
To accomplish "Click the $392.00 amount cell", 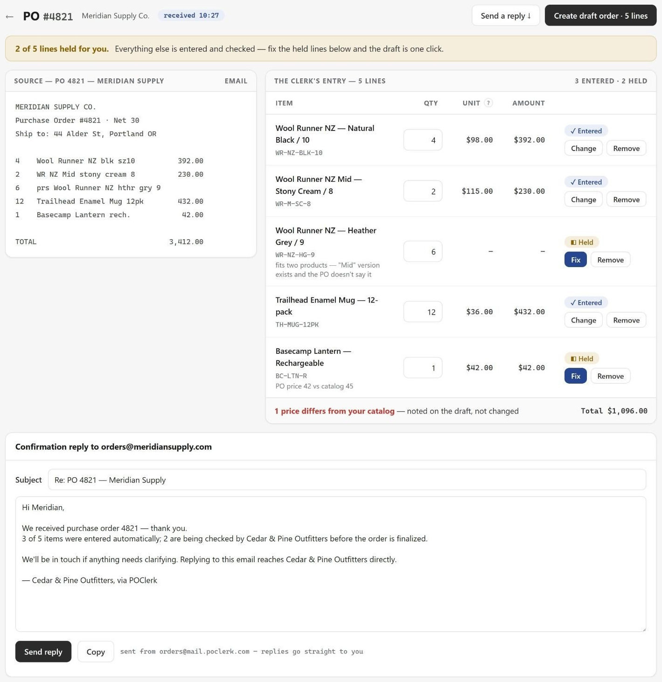I will point(529,140).
